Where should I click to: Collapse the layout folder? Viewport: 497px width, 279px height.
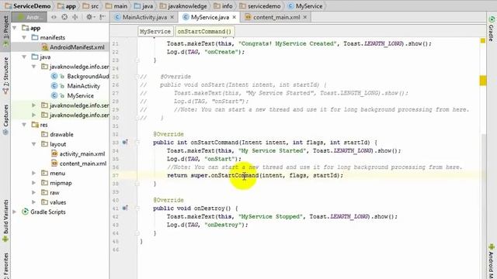(x=33, y=144)
